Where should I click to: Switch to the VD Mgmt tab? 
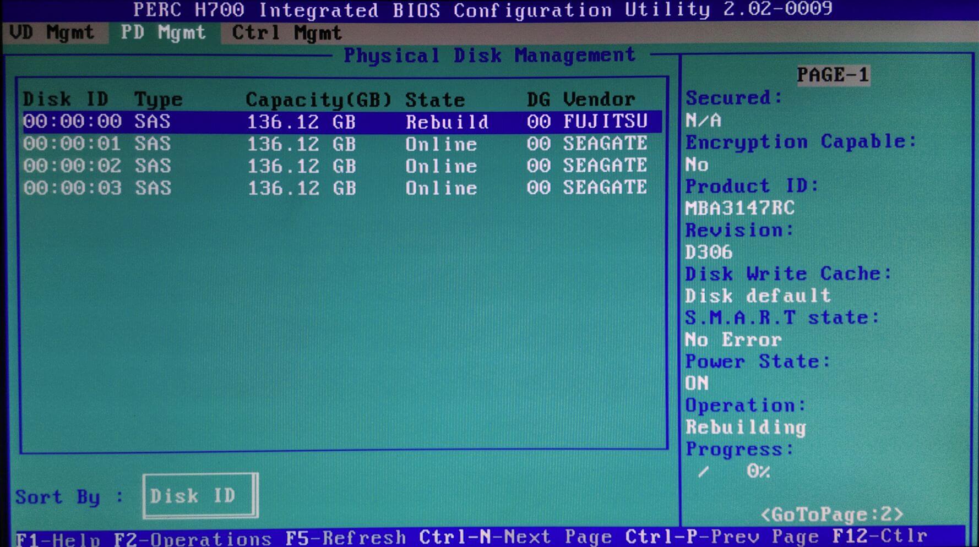click(52, 32)
